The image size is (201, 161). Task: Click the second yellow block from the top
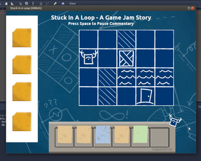click(x=22, y=65)
